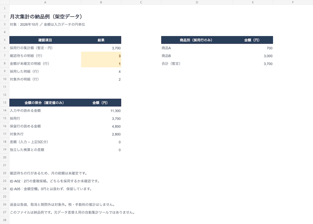Click the cell 金額が未確定の明細（行）
The width and height of the screenshot is (313, 224).
coord(45,64)
